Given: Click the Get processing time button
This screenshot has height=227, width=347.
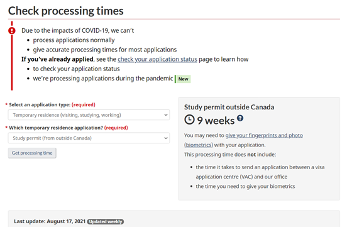Looking at the screenshot, I should click(x=32, y=153).
